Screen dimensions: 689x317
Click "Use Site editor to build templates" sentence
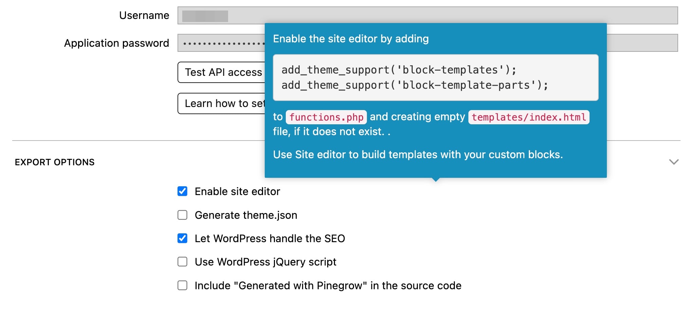click(x=418, y=155)
